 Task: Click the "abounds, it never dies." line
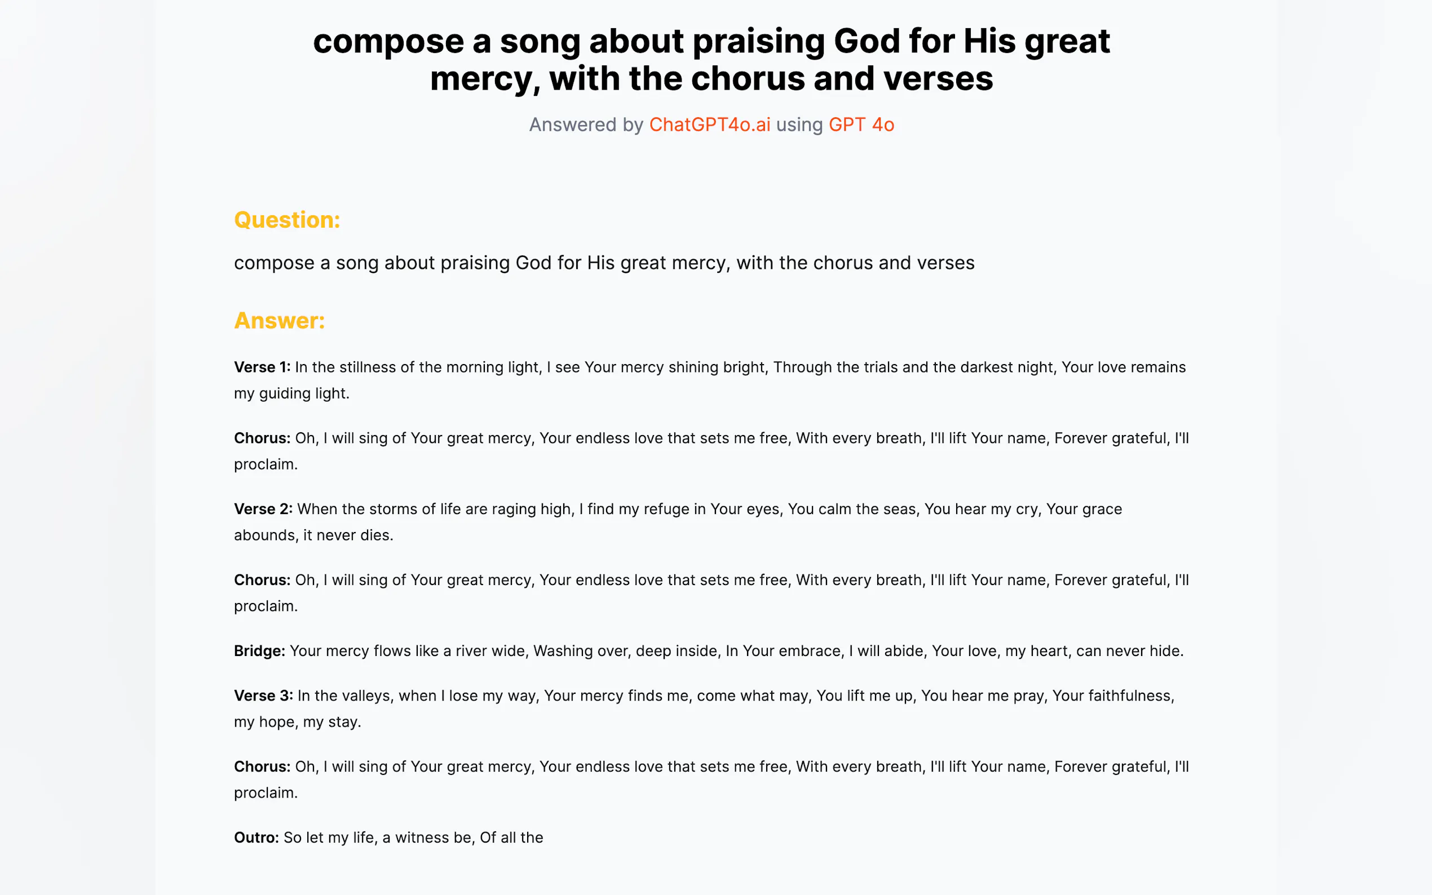tap(314, 535)
